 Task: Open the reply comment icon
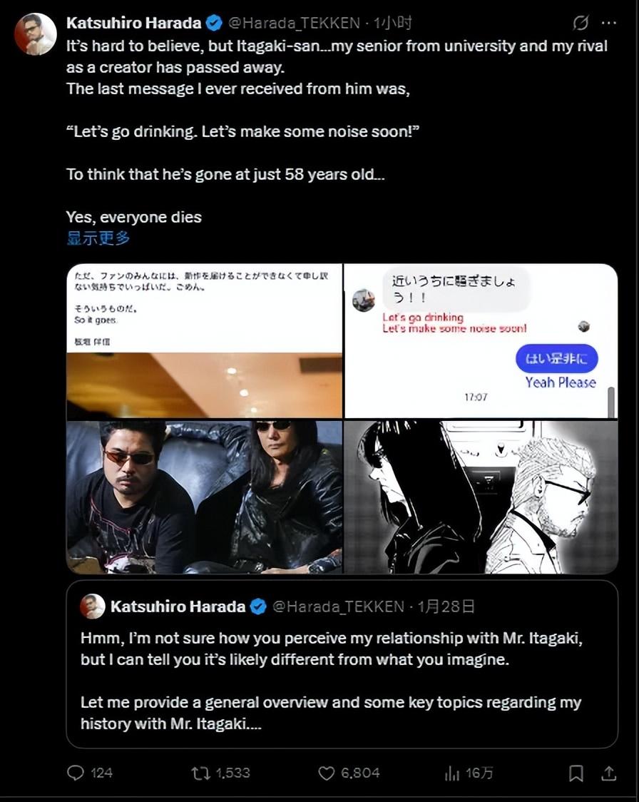tap(76, 772)
